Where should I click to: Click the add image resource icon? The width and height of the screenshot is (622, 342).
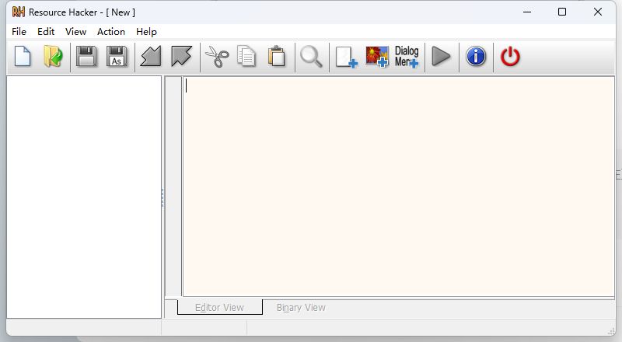pyautogui.click(x=376, y=57)
